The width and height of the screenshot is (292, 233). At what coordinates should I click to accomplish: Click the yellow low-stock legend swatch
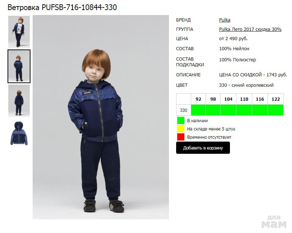point(181,129)
